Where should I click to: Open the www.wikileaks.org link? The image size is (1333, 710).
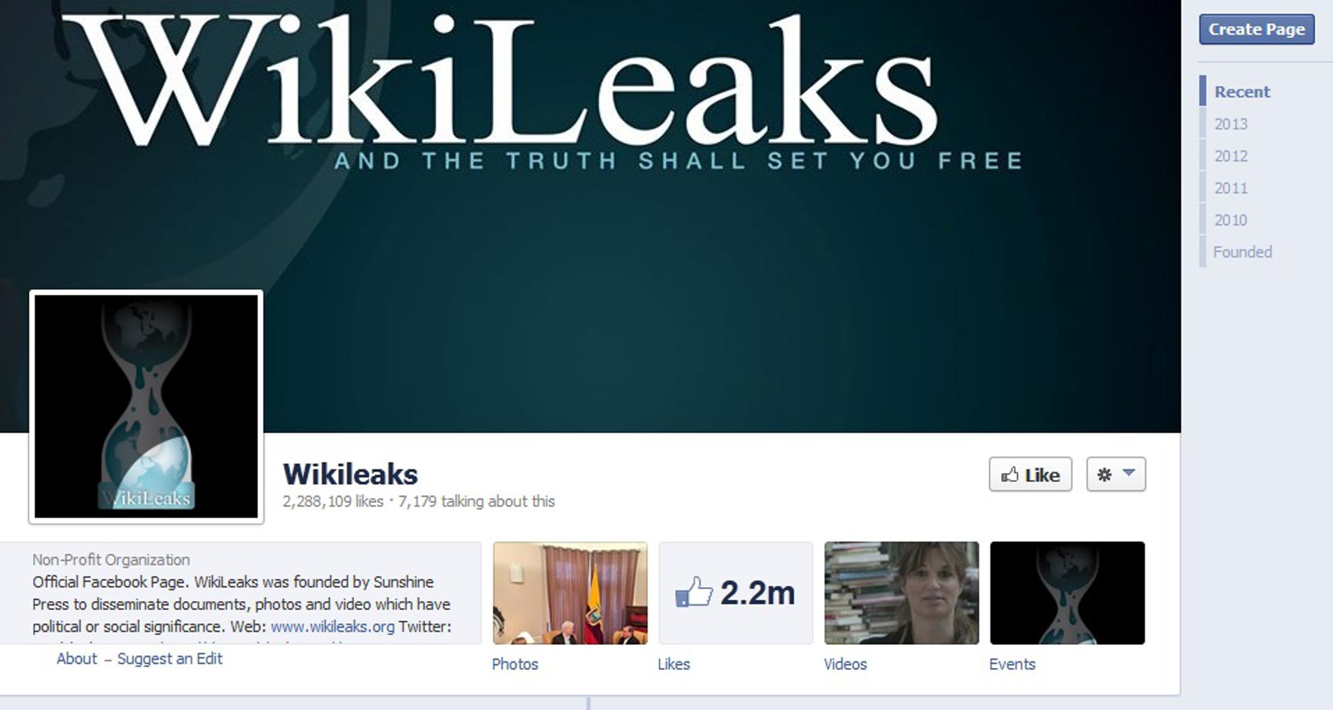click(x=332, y=627)
